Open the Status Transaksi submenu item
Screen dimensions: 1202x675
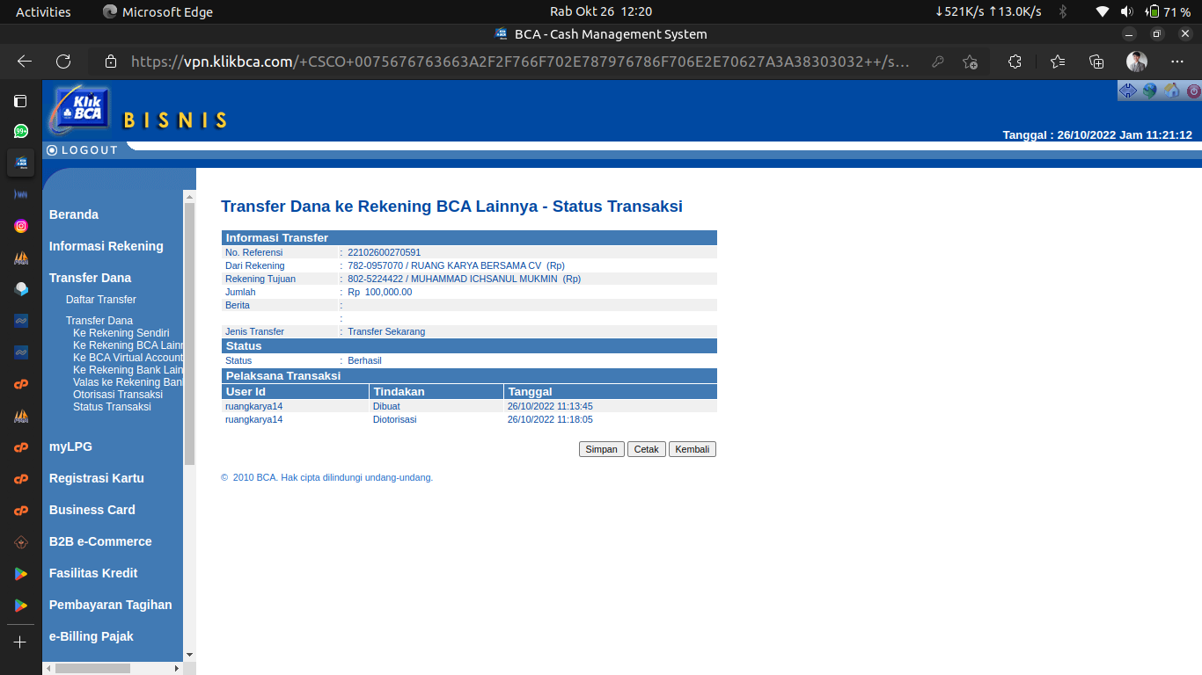click(112, 407)
